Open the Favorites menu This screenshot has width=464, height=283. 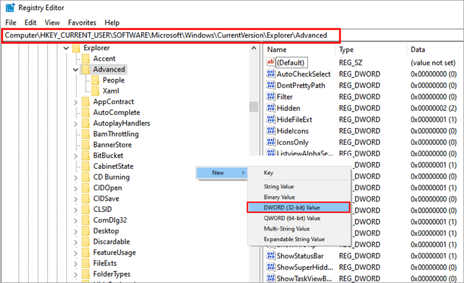pyautogui.click(x=82, y=23)
